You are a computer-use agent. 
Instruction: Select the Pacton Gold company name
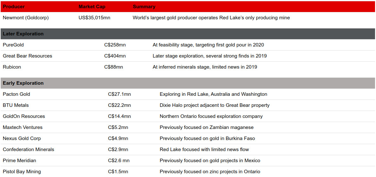[x=16, y=94]
